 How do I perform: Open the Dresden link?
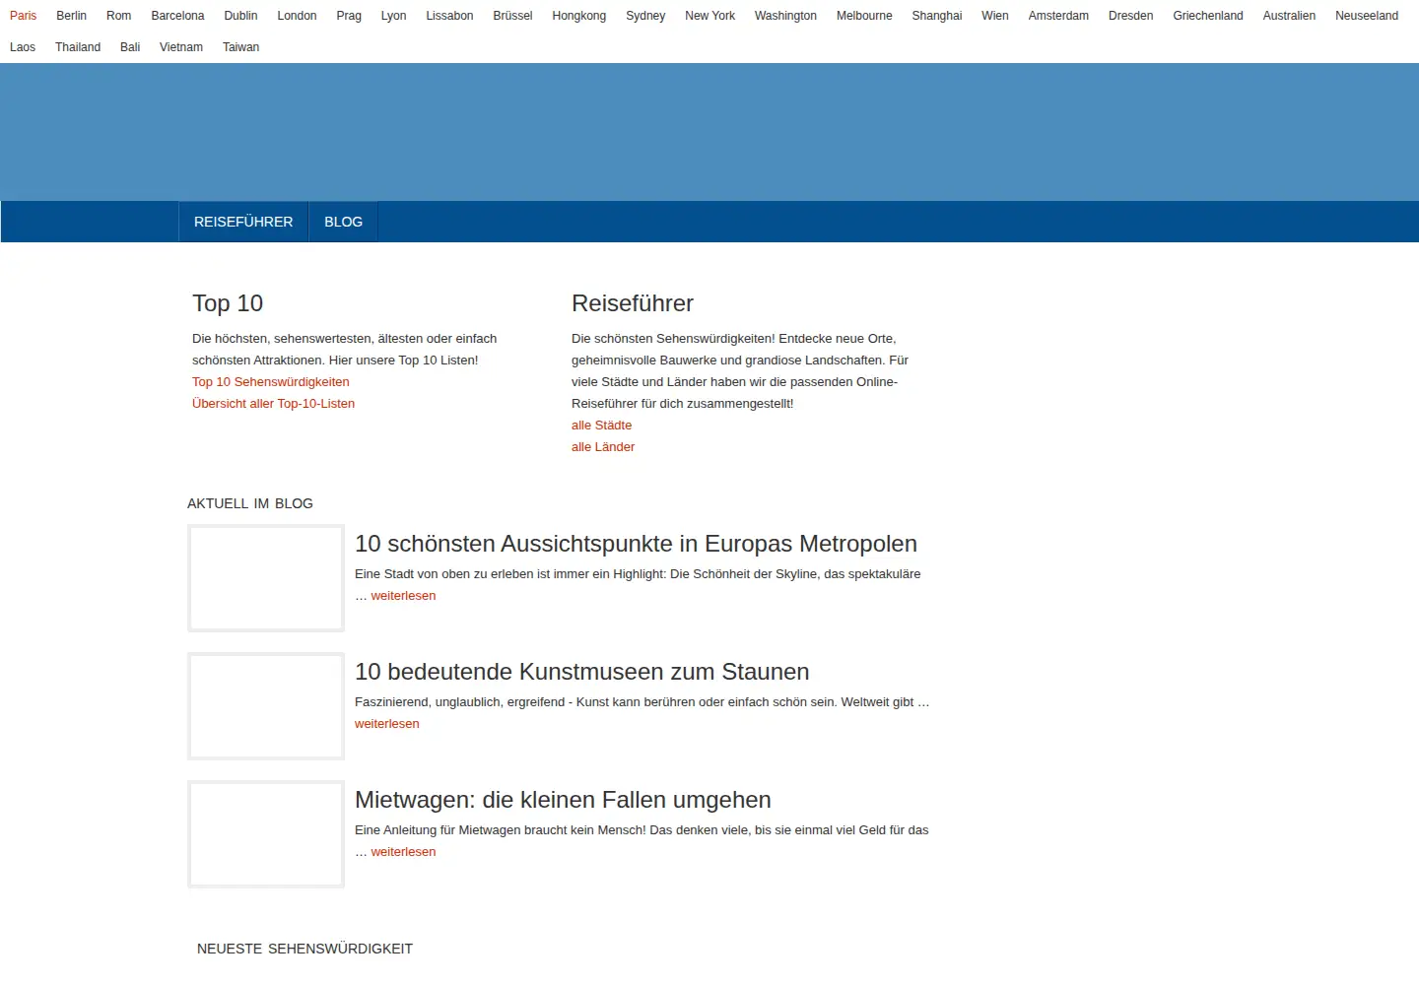click(1130, 16)
